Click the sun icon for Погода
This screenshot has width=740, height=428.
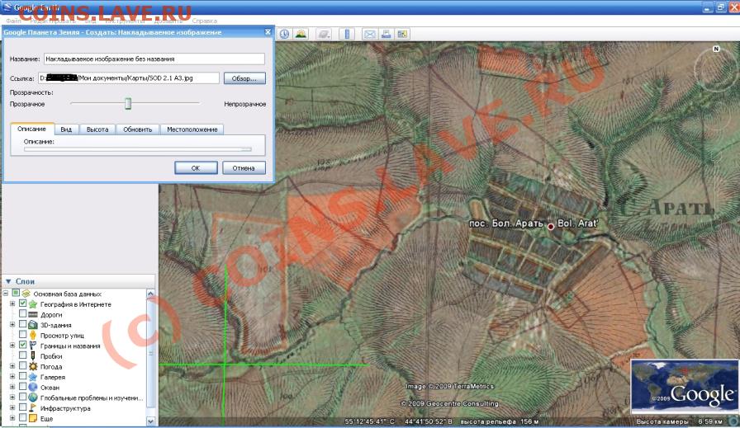coord(32,366)
